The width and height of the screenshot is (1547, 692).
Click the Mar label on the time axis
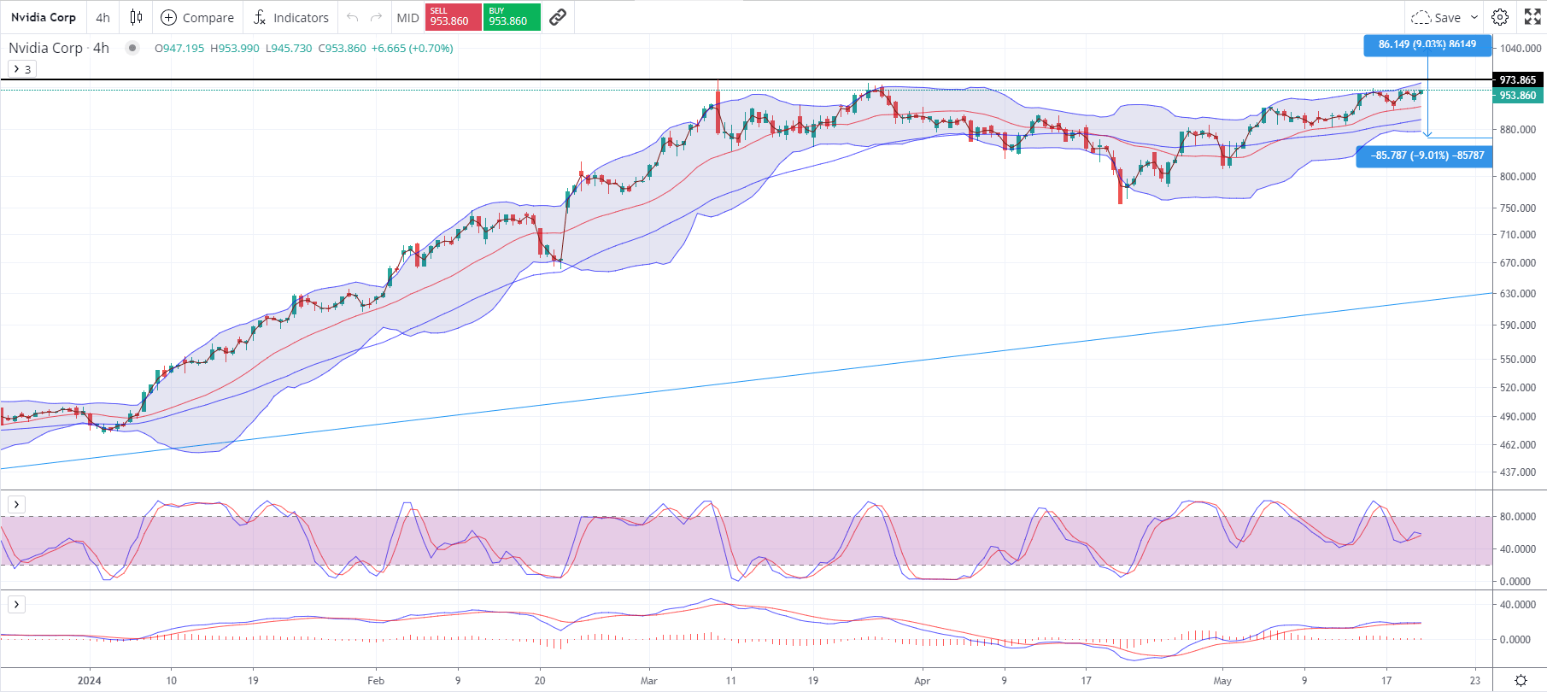coord(649,681)
